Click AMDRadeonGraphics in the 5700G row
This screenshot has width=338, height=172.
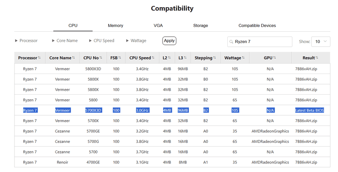coord(270,142)
